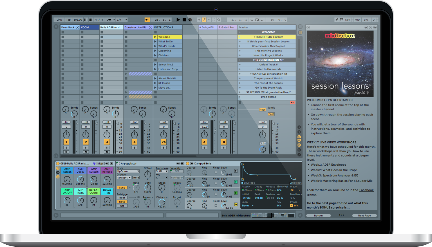
Task: Launch scene START HERE 120bpm
Action: 240,37
